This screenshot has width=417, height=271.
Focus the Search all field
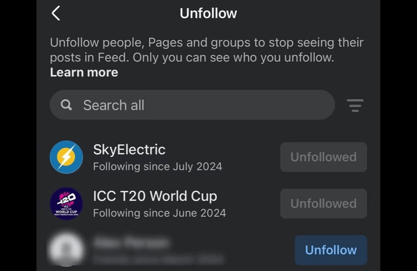200,105
